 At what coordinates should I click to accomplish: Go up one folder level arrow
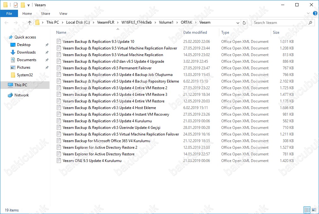coord(30,23)
